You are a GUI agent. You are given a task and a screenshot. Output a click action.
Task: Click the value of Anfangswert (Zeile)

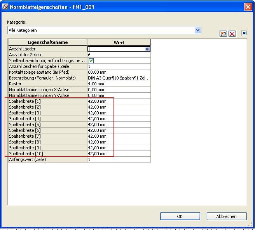click(x=119, y=159)
